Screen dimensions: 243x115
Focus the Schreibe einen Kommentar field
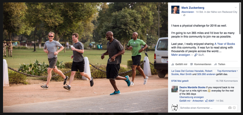click(208, 108)
